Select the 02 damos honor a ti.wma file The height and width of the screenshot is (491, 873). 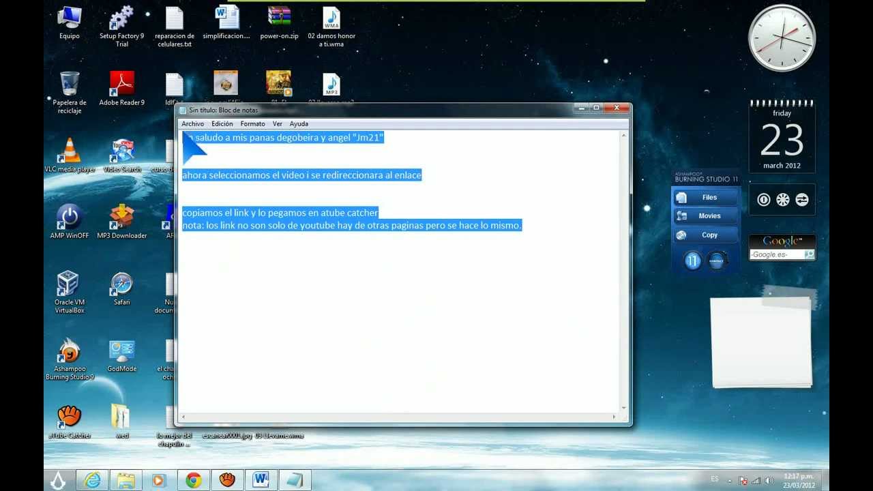(331, 27)
